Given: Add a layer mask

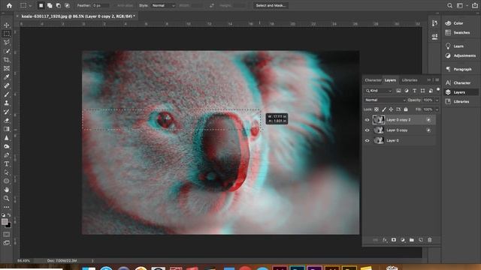Looking at the screenshot, I should (394, 240).
